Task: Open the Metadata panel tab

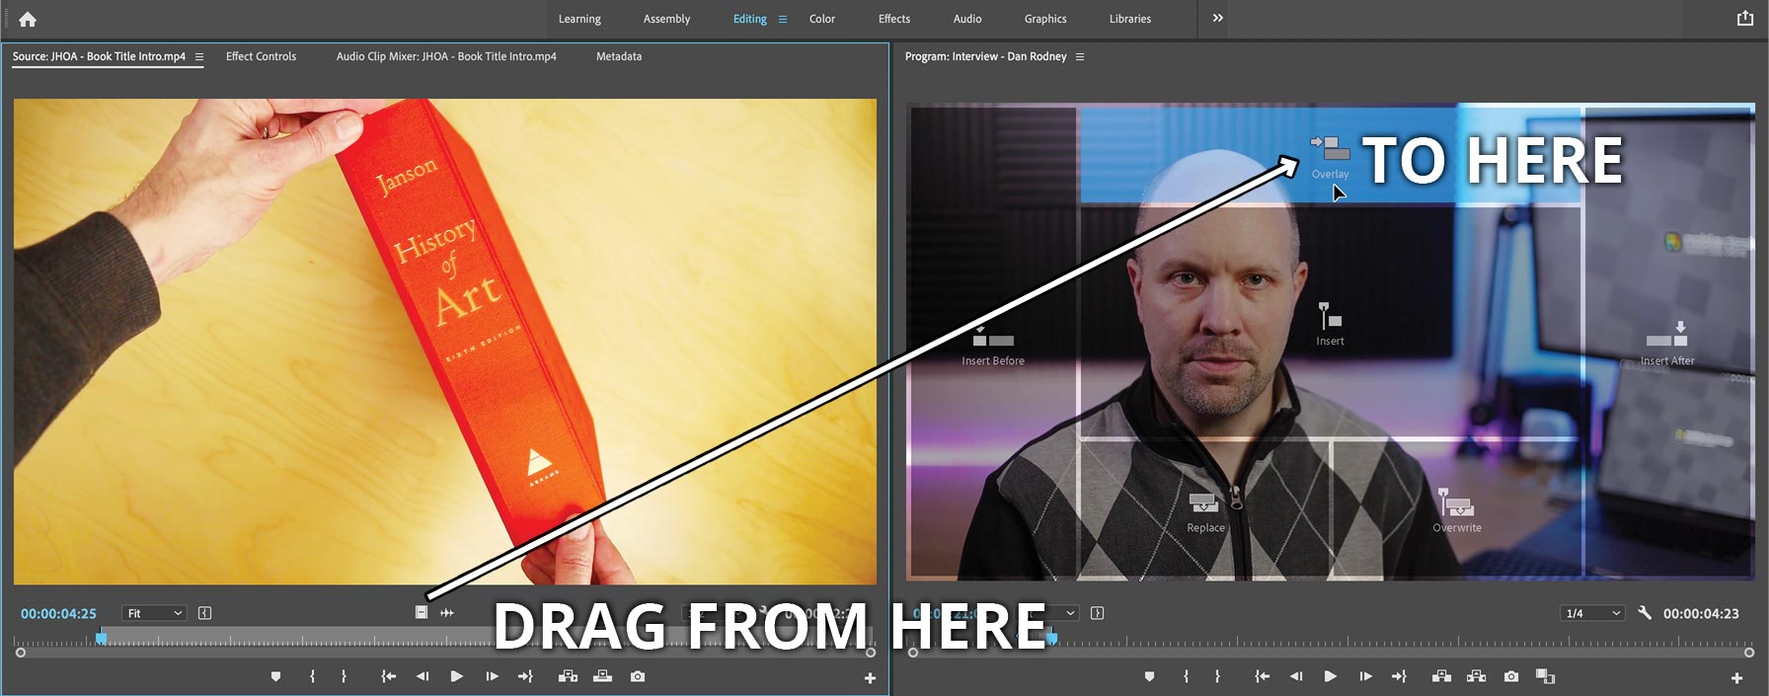Action: 618,56
